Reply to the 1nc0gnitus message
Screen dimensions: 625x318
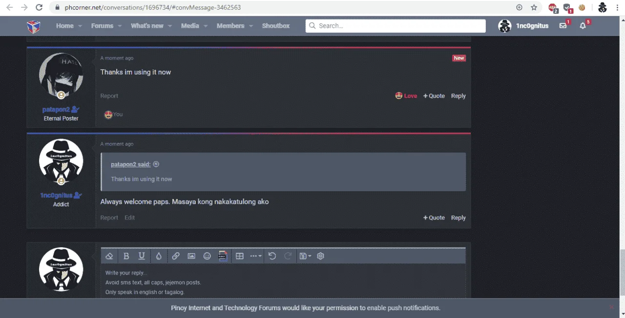(x=458, y=218)
